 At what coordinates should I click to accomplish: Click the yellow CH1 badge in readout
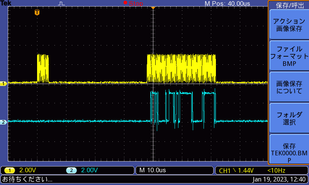pos(9,170)
